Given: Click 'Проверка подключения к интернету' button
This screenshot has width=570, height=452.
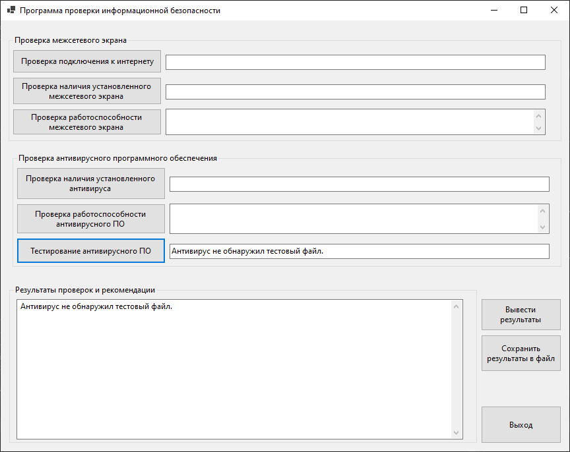Looking at the screenshot, I should pos(87,61).
